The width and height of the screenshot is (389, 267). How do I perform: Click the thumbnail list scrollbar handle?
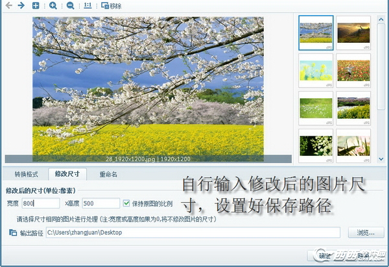(x=381, y=67)
